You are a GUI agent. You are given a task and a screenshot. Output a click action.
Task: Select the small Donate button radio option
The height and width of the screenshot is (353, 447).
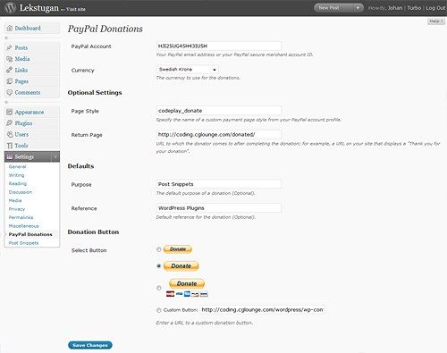[x=159, y=249]
